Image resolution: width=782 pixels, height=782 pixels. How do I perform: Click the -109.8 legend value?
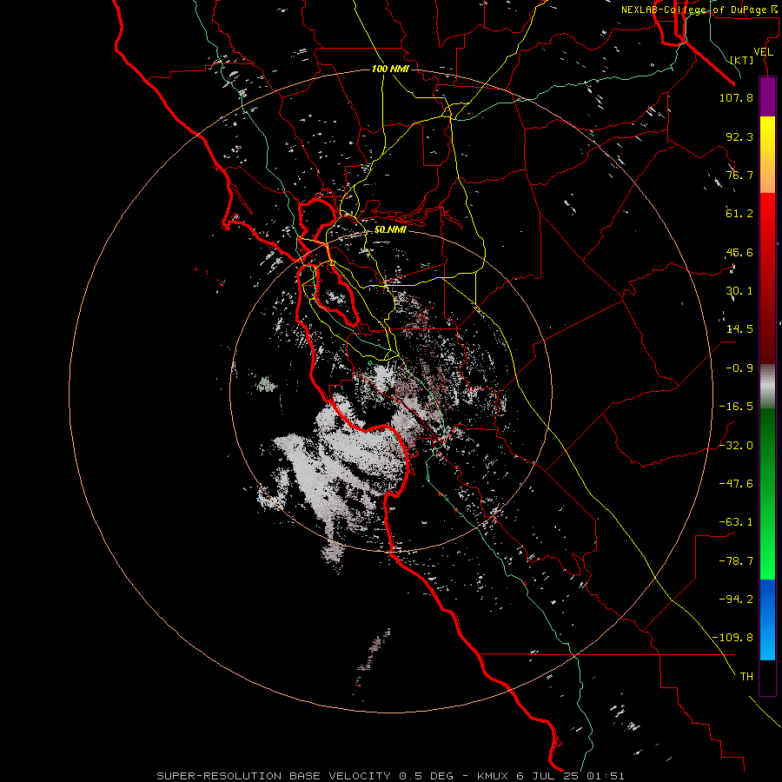click(x=732, y=638)
